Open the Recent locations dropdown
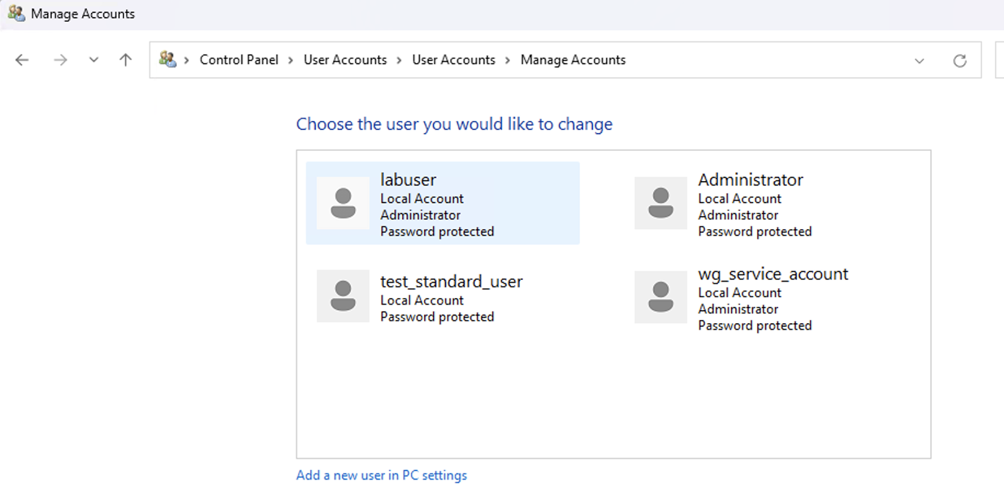Image resolution: width=1004 pixels, height=500 pixels. [x=93, y=60]
